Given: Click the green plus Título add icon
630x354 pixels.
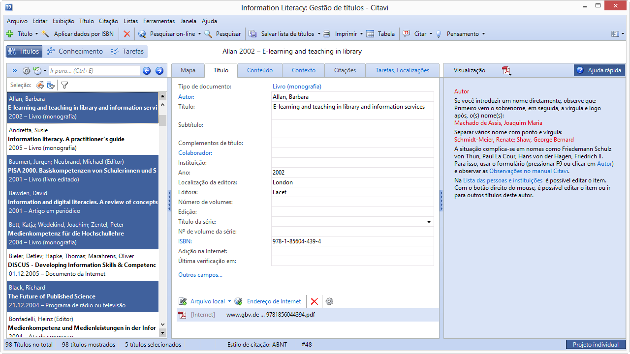Looking at the screenshot, I should tap(9, 34).
